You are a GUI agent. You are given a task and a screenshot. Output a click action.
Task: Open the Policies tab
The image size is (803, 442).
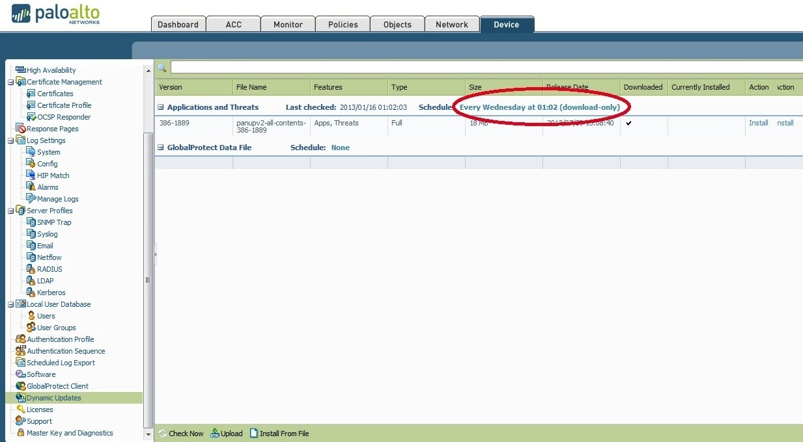(x=343, y=25)
